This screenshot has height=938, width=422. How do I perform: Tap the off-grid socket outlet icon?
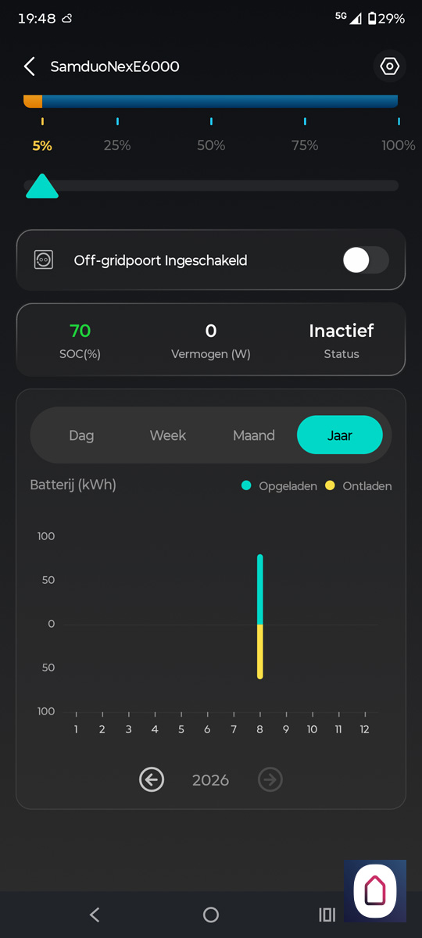[x=44, y=260]
